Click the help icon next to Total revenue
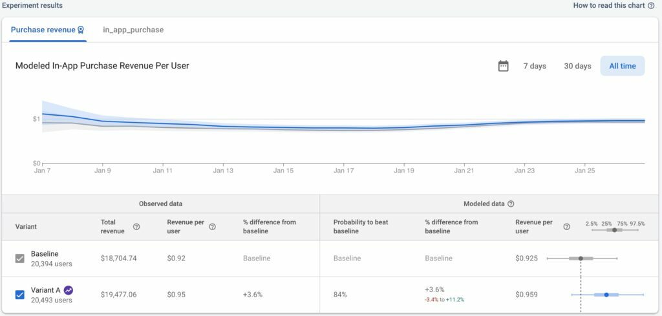The image size is (662, 316). tap(136, 227)
